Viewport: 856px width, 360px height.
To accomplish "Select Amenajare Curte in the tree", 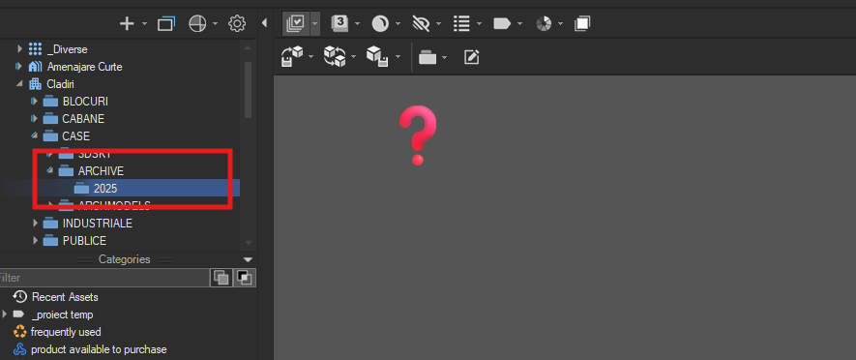I will pyautogui.click(x=84, y=67).
